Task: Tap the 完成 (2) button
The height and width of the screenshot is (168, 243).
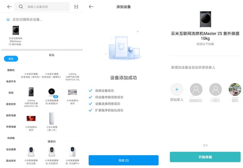Action: (123, 160)
